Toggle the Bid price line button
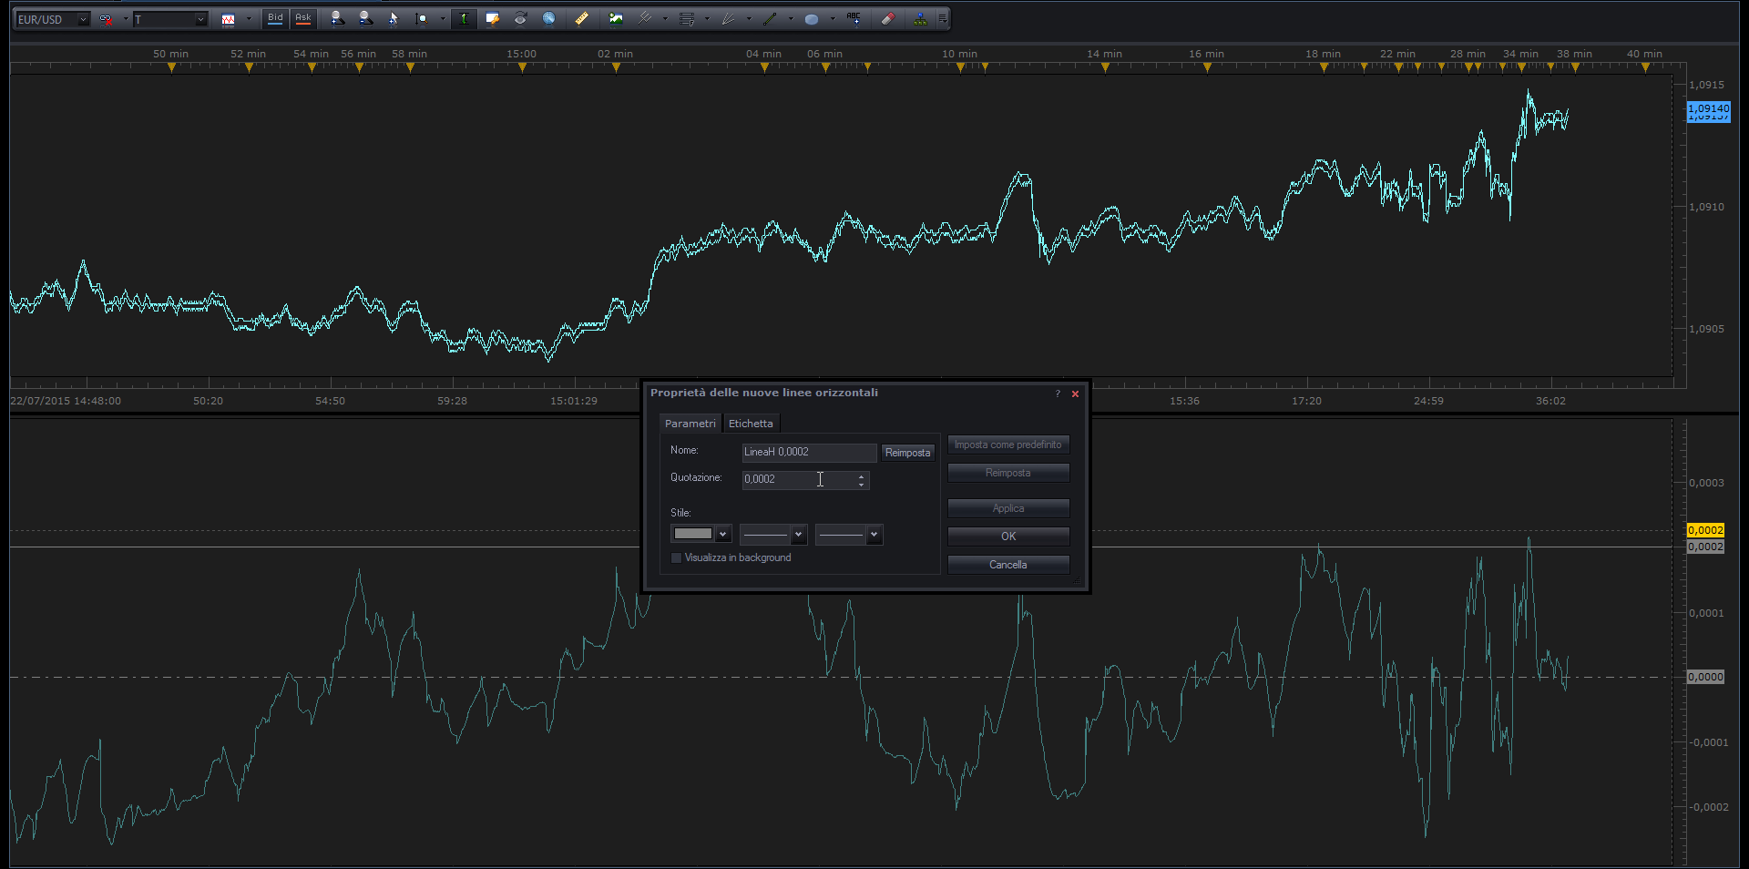The image size is (1749, 869). click(x=275, y=18)
